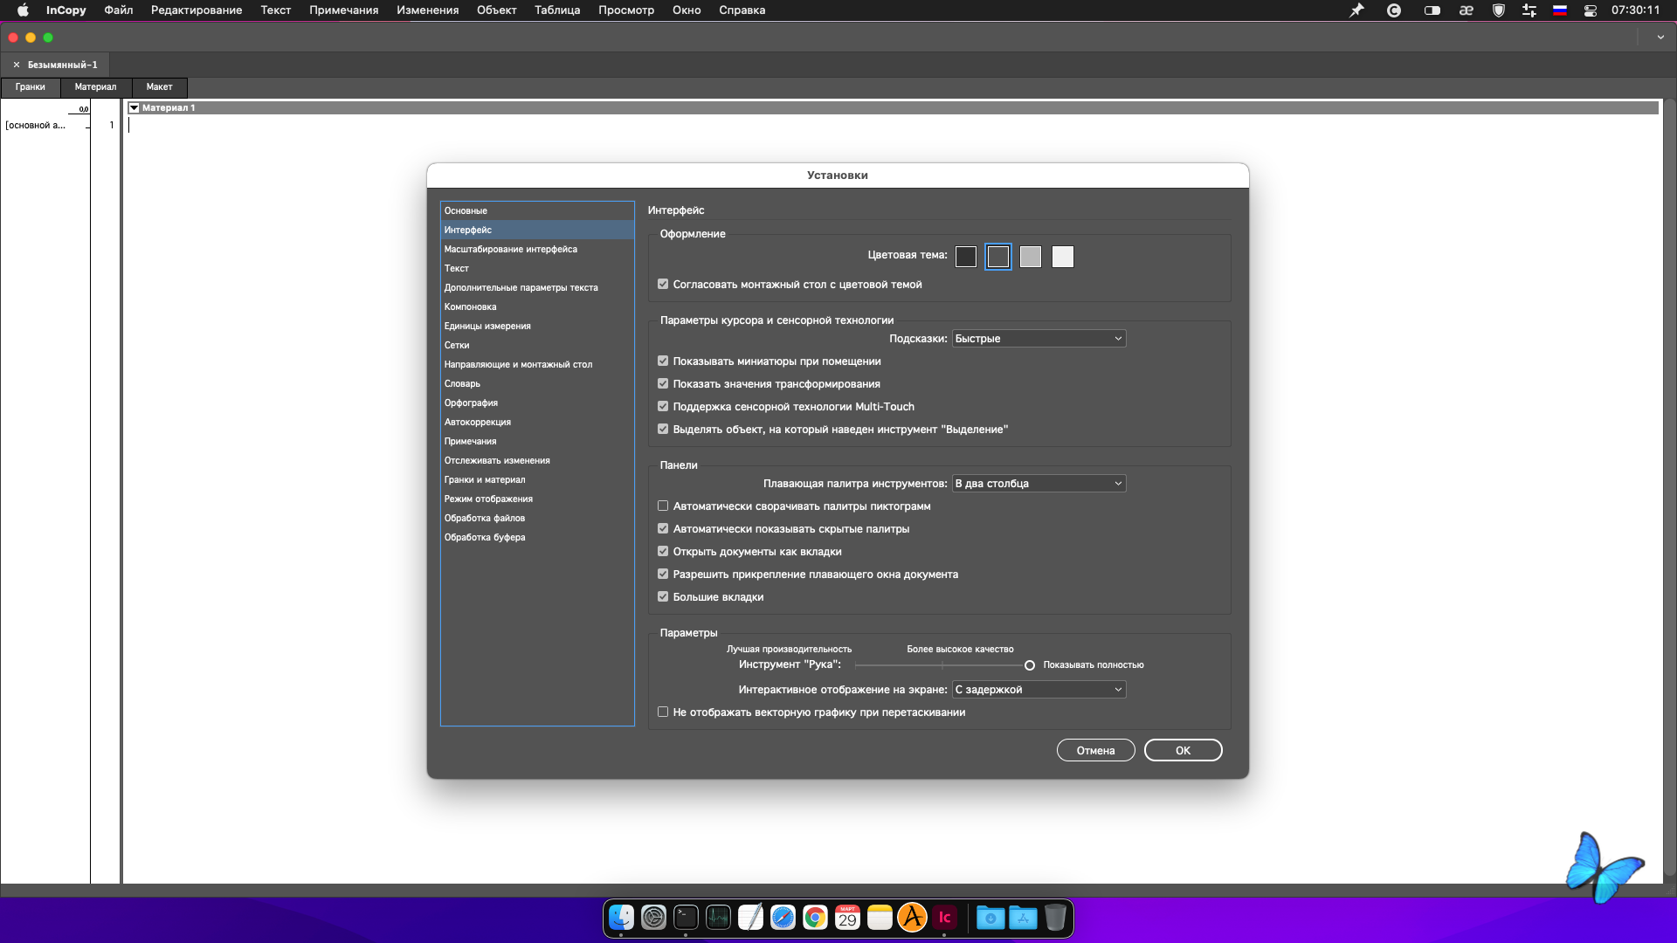Open Control Center in the menu bar

point(1591,10)
